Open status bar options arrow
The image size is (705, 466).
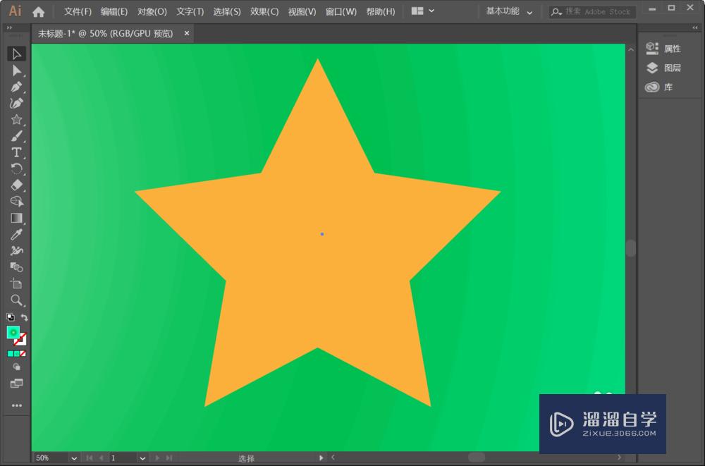coord(321,458)
